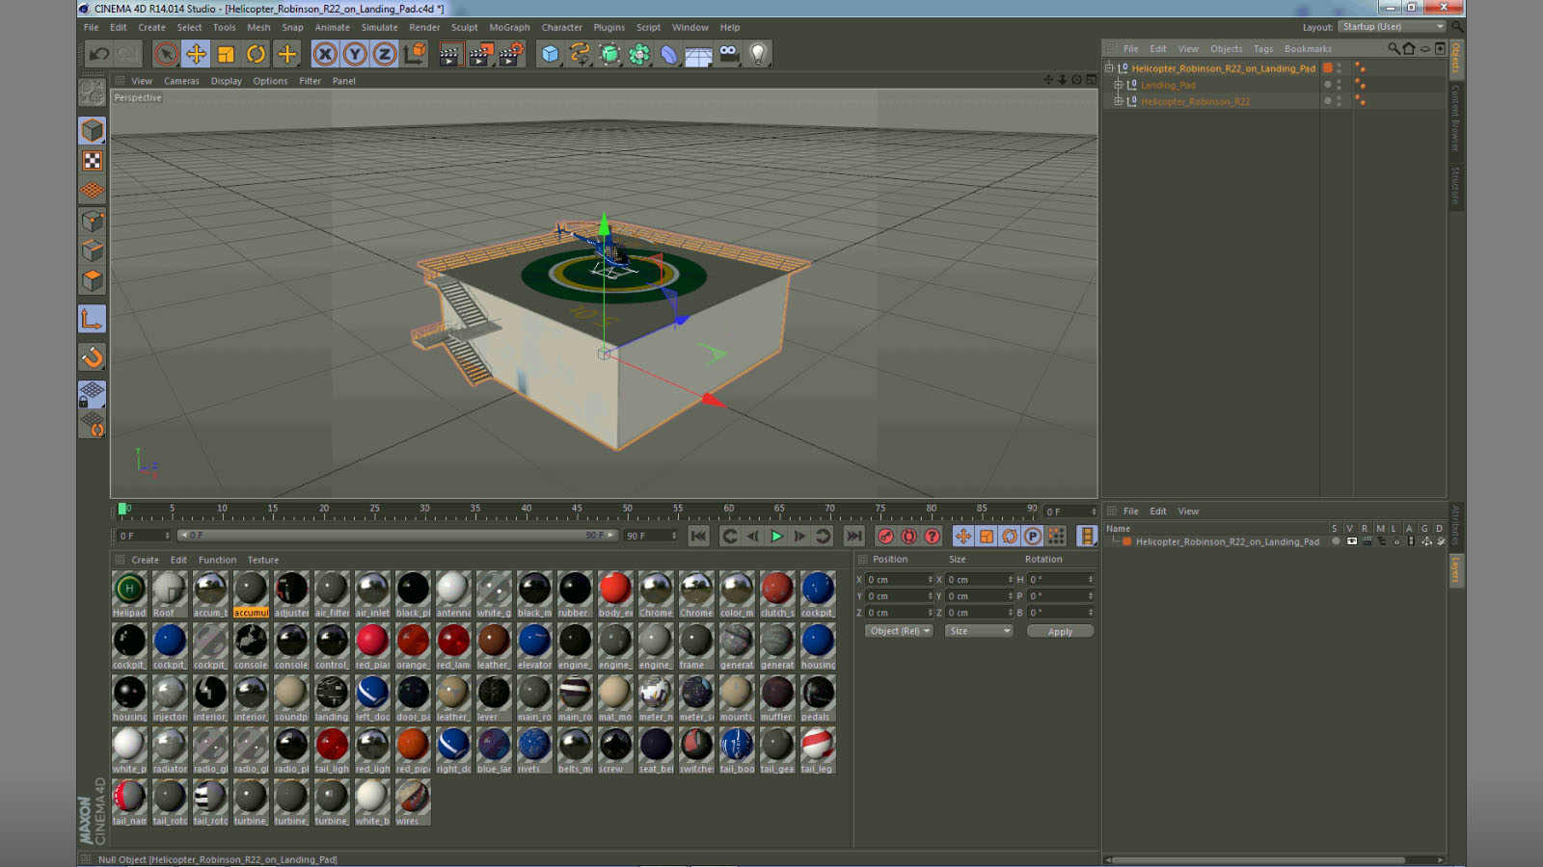The height and width of the screenshot is (867, 1543).
Task: Expand the Helicopter_Robinson_R22 object node
Action: [1119, 101]
